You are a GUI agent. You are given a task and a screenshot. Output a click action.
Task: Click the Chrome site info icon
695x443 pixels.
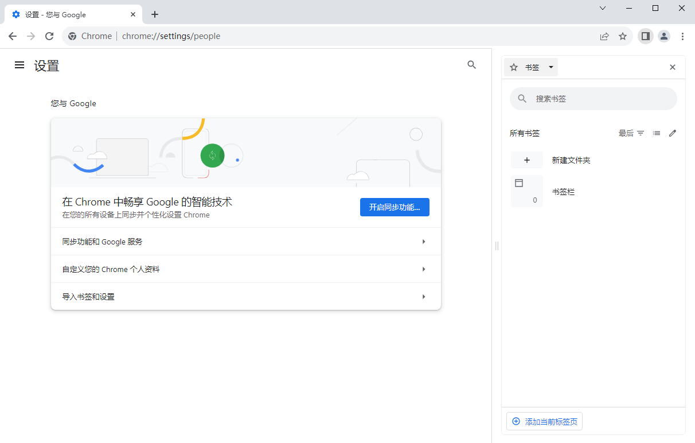pyautogui.click(x=72, y=36)
